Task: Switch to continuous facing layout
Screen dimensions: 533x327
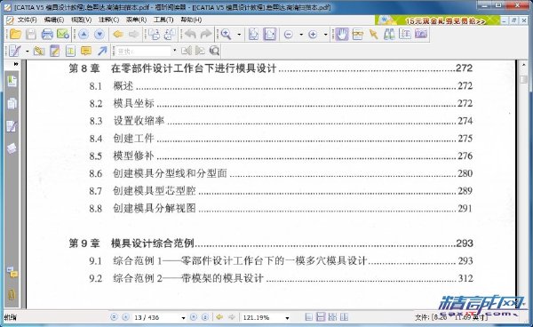Action: point(344,317)
